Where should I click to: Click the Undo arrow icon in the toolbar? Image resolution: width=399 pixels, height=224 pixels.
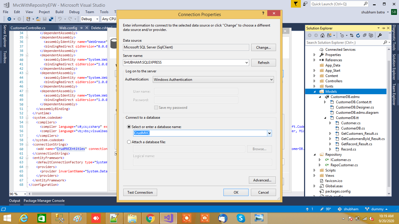coord(60,19)
